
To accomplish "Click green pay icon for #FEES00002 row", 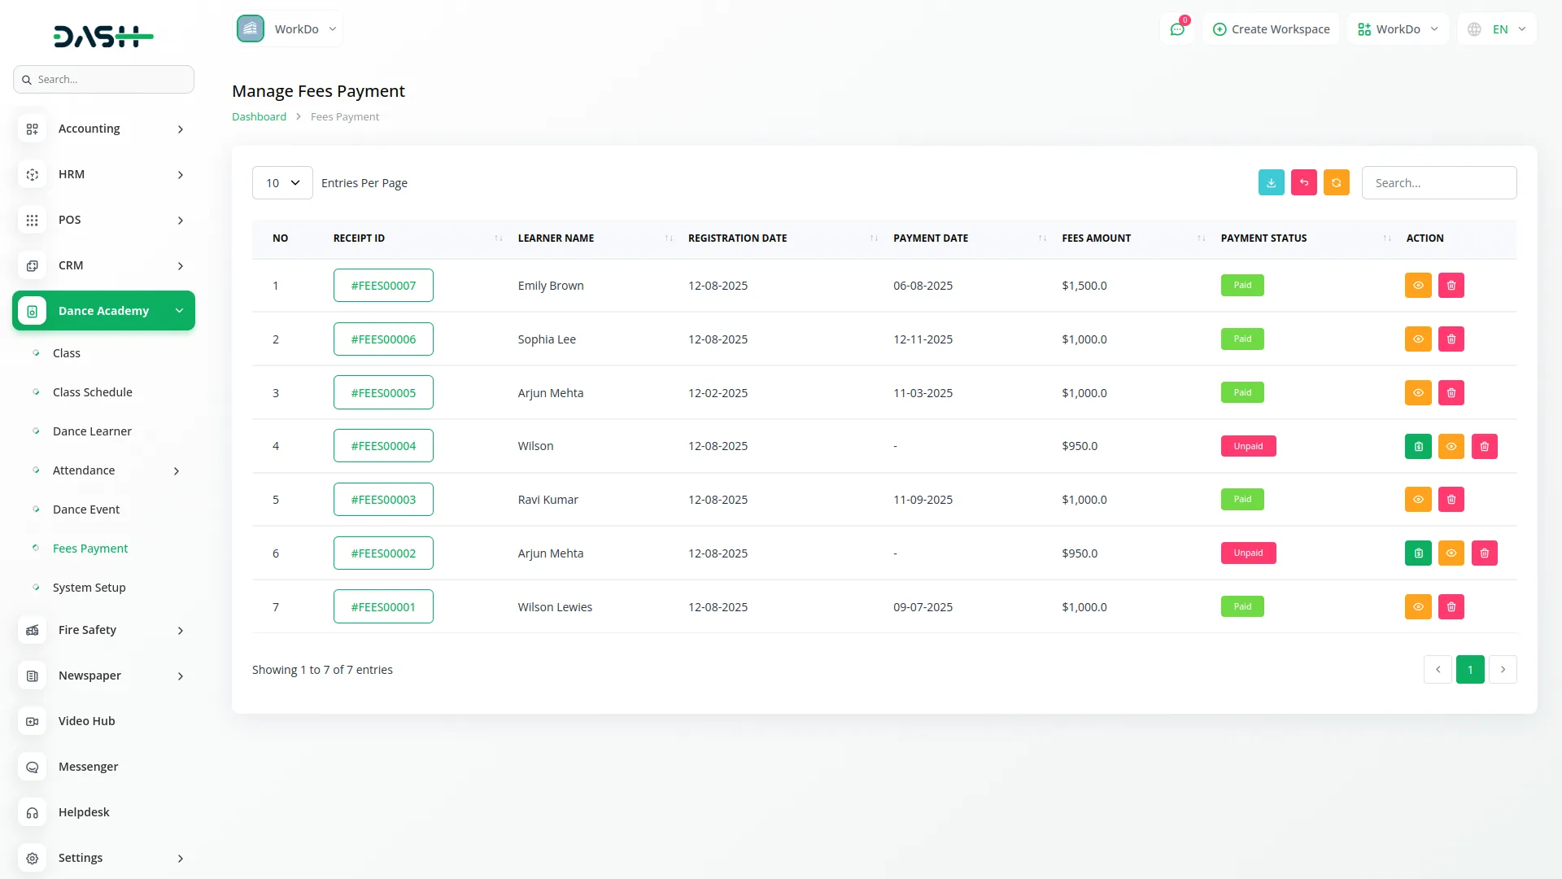I will click(x=1417, y=553).
